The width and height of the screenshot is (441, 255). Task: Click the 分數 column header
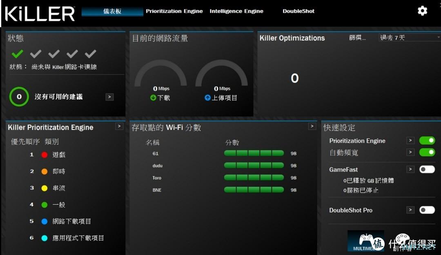coord(232,142)
